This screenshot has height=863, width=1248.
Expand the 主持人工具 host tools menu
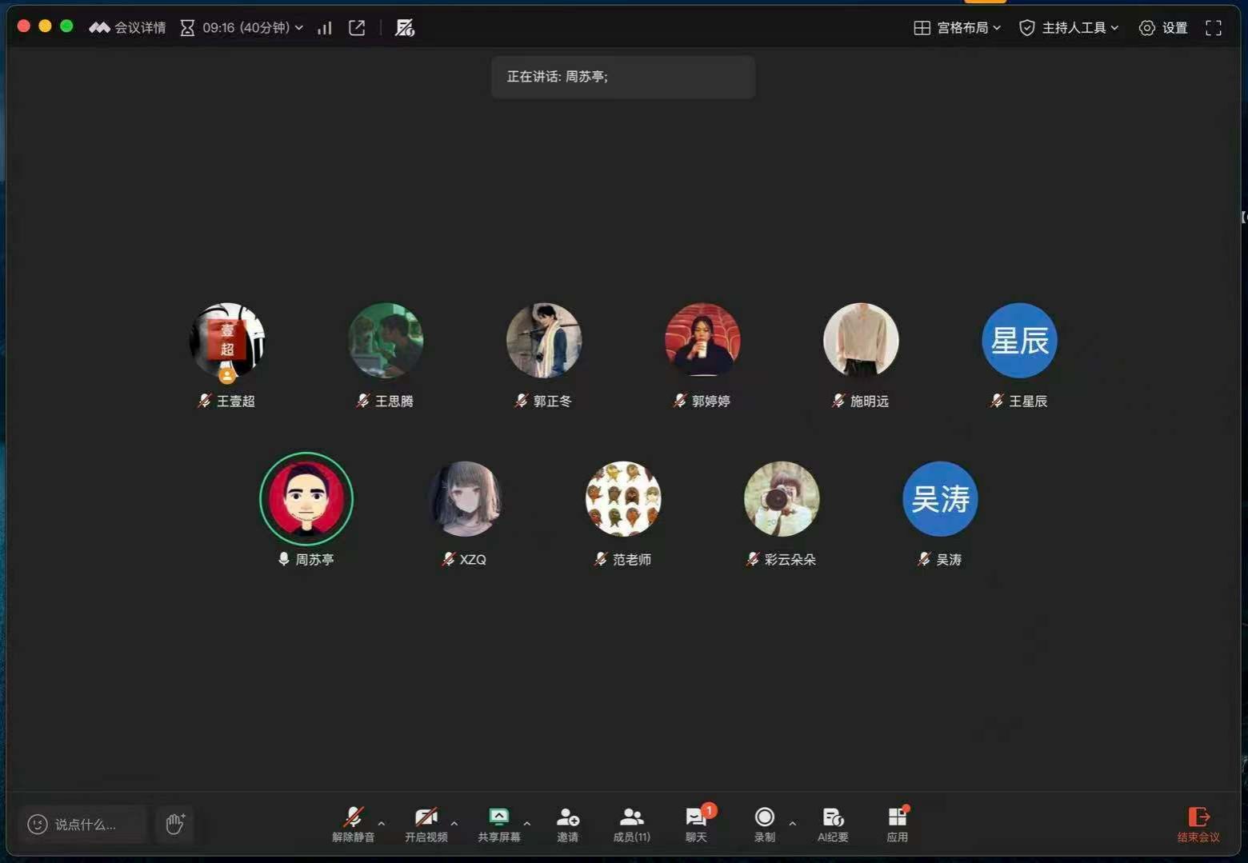[x=1069, y=28]
